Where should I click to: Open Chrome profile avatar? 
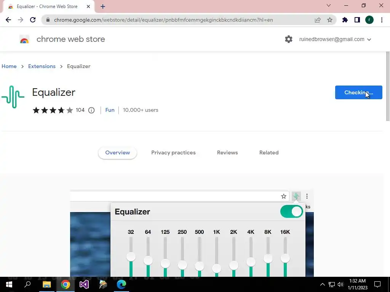(369, 20)
